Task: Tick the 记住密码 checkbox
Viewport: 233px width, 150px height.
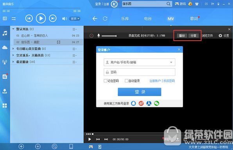Action: 105,81
